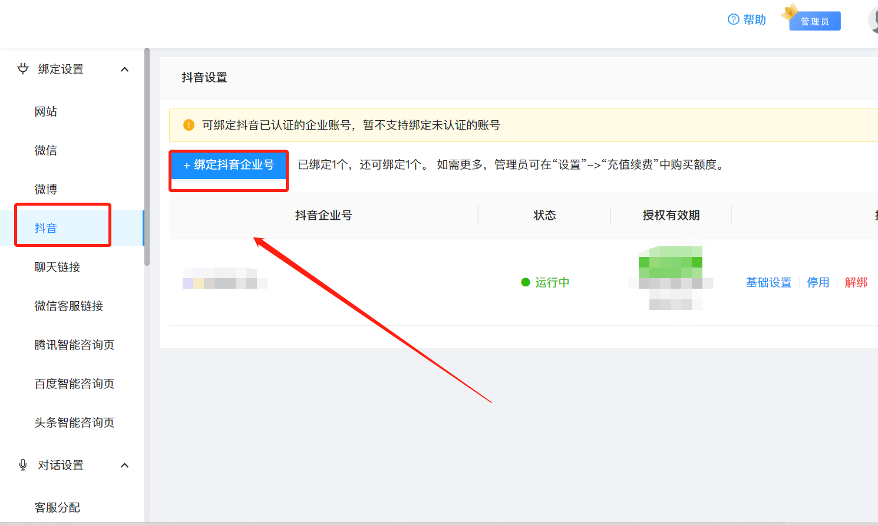This screenshot has width=878, height=525.
Task: Open 聊天链接 settings
Action: click(57, 267)
